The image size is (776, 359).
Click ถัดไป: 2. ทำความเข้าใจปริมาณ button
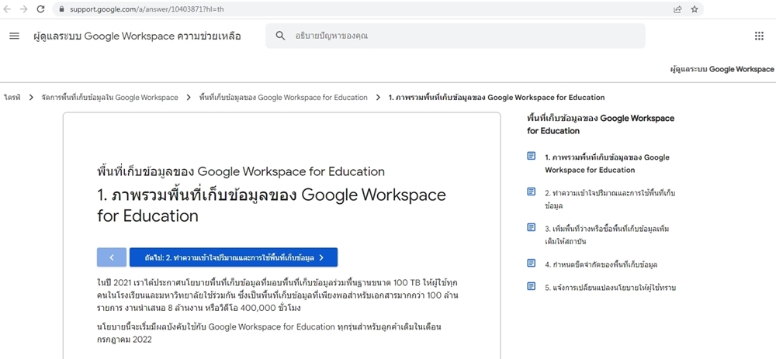pyautogui.click(x=234, y=257)
